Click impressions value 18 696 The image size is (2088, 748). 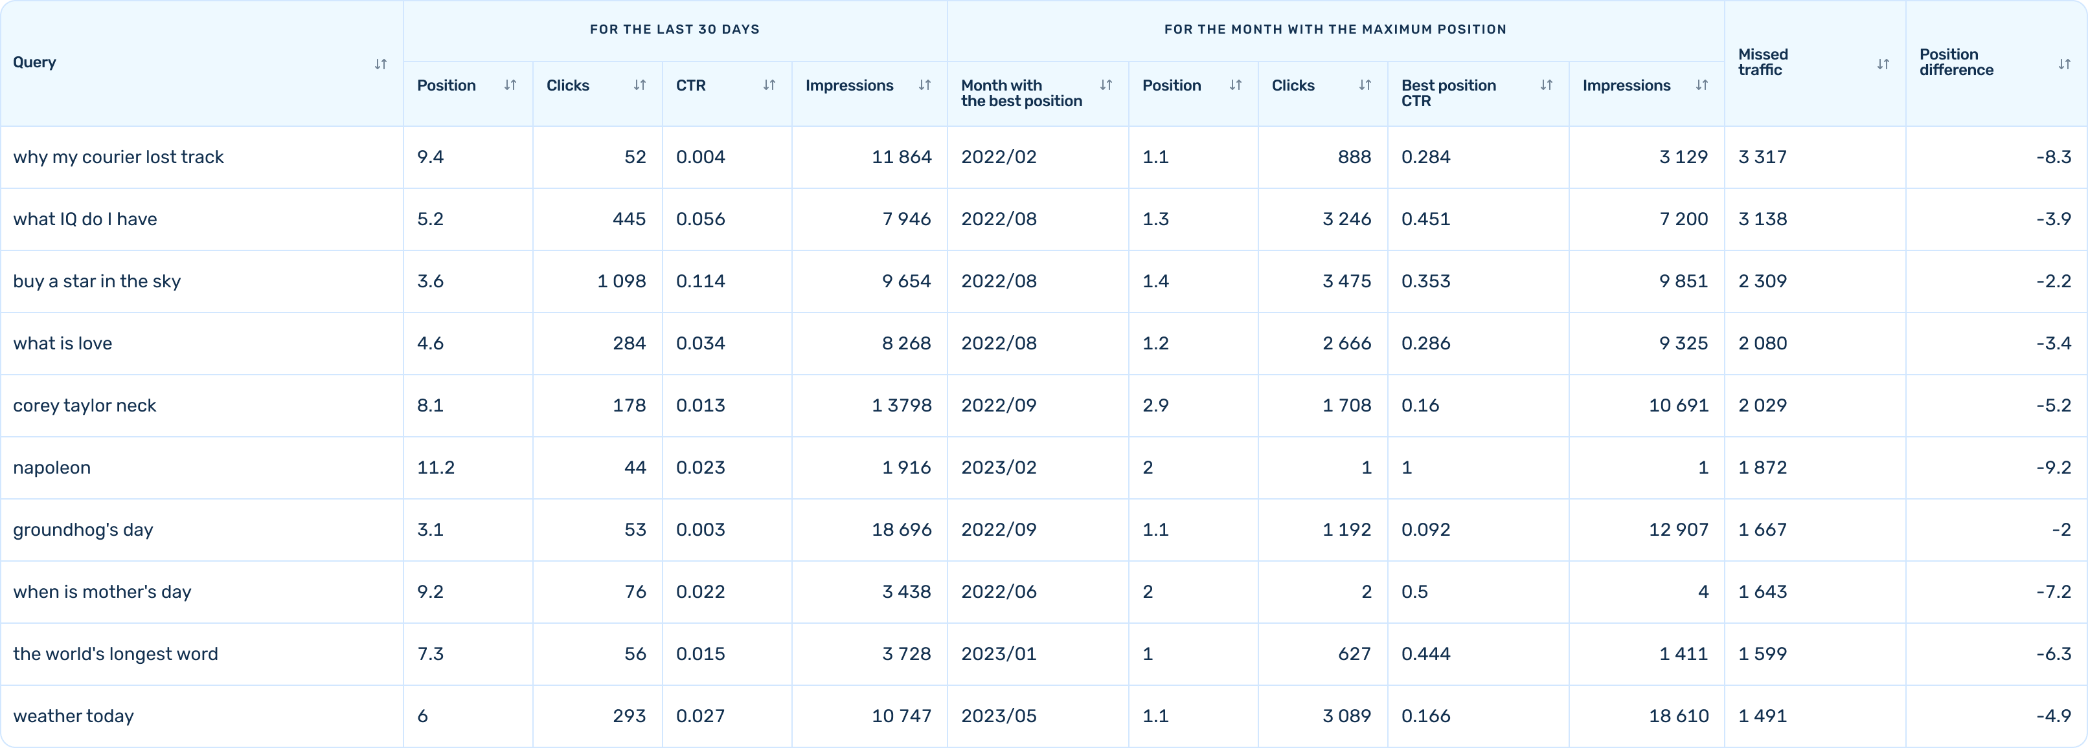tap(902, 530)
